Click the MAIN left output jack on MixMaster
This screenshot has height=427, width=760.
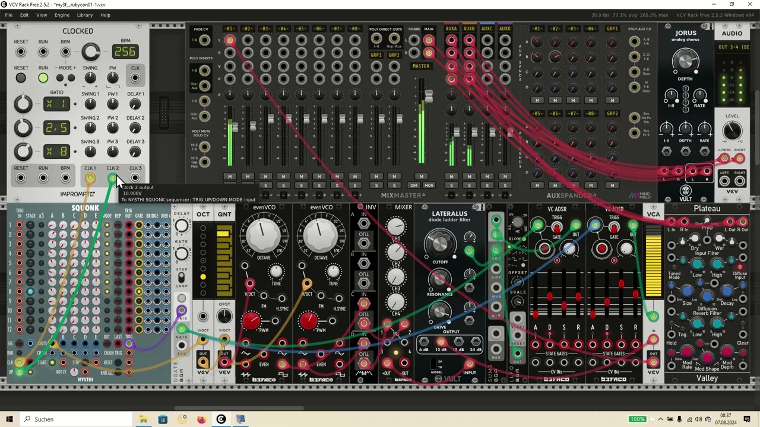click(428, 40)
